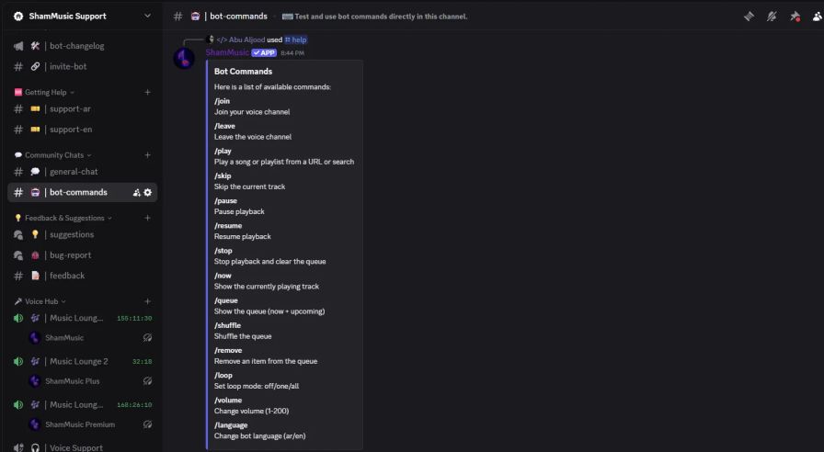Screen dimensions: 824x452
Task: Open the bug-report forum channel
Action: (70, 255)
